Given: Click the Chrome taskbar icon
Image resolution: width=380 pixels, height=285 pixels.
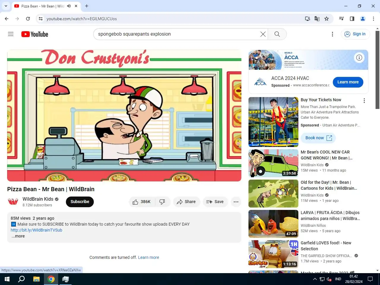Looking at the screenshot, I should [51, 279].
